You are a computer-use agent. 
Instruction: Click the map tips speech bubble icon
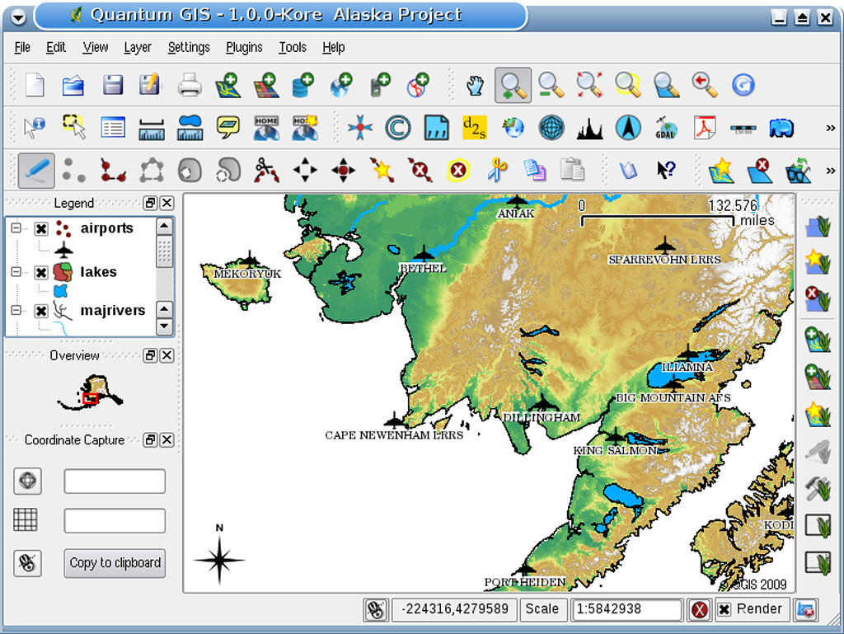tap(228, 128)
